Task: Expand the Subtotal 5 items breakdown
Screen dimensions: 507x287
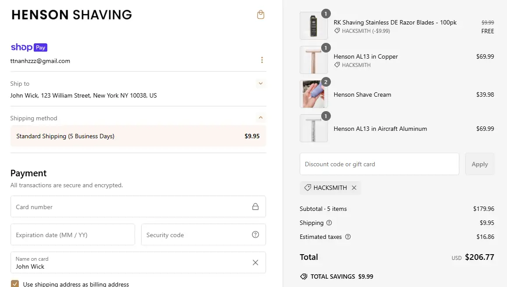Action: pos(323,209)
